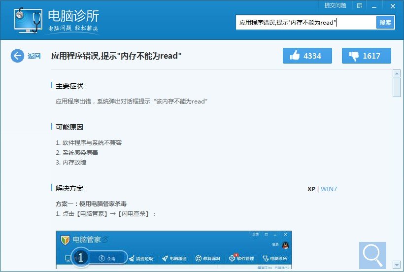404x272 pixels.
Task: Click the 电脑诊所 logo icon
Action: (28, 20)
